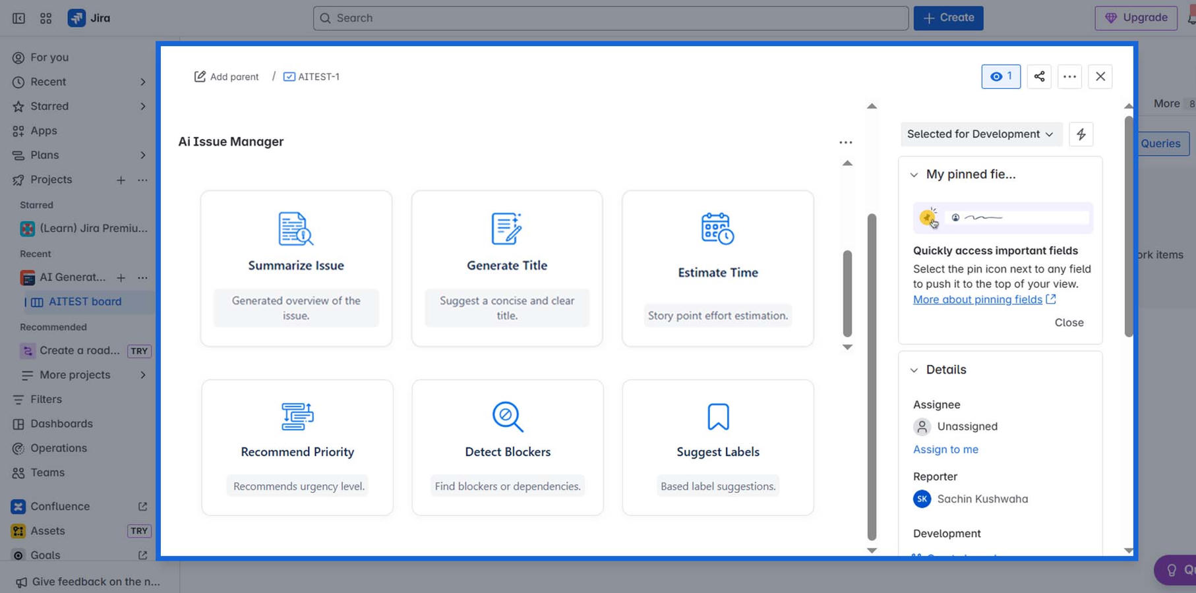Open Dashboards in the sidebar
The width and height of the screenshot is (1196, 593).
coord(61,424)
